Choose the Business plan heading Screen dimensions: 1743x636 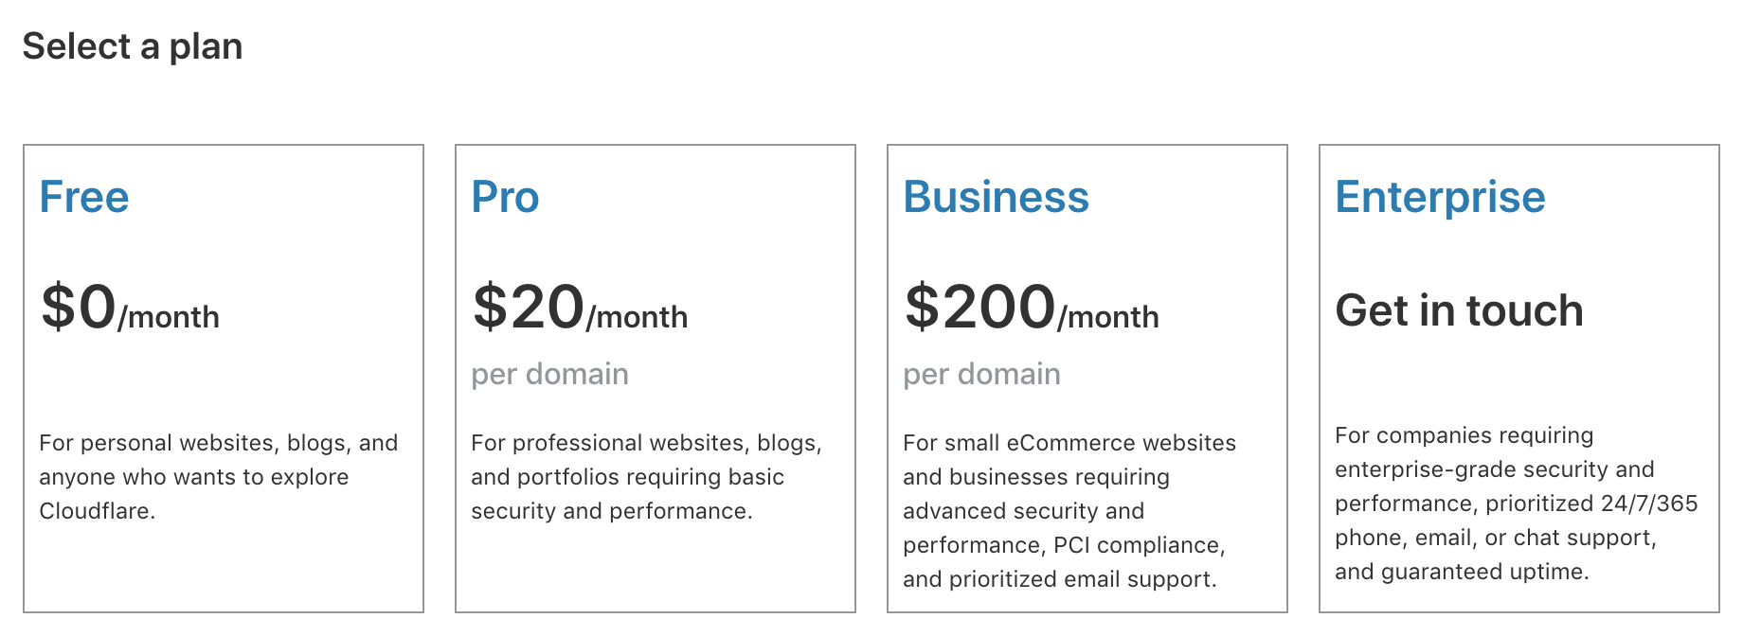tap(996, 197)
